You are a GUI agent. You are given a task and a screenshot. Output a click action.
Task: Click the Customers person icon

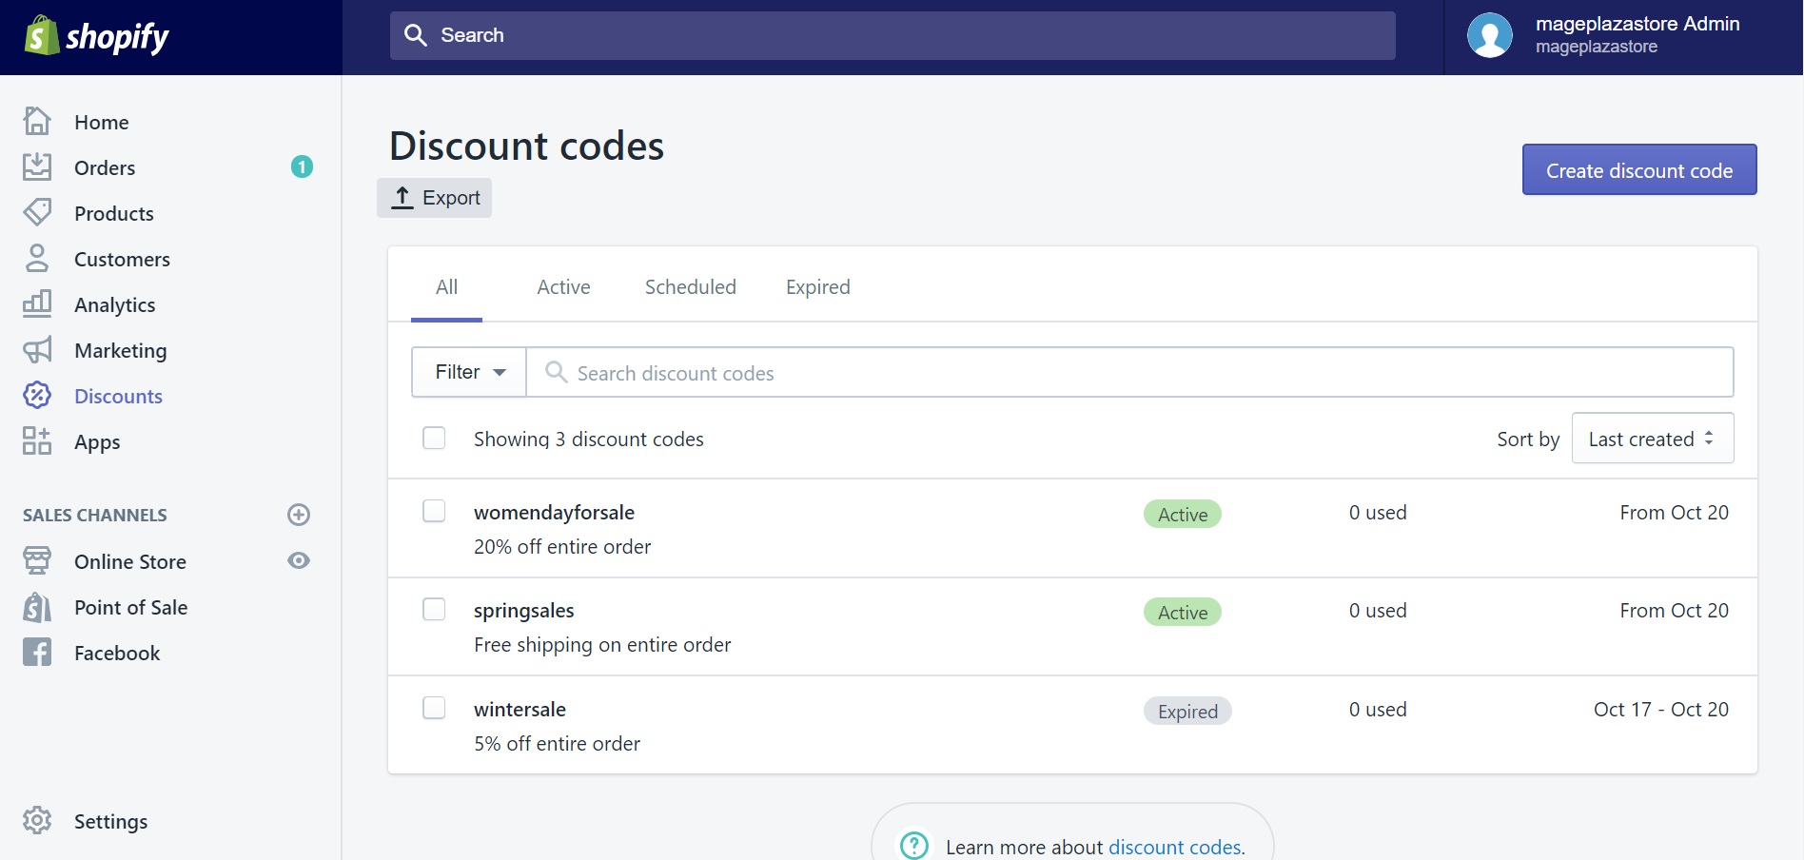pyautogui.click(x=37, y=258)
